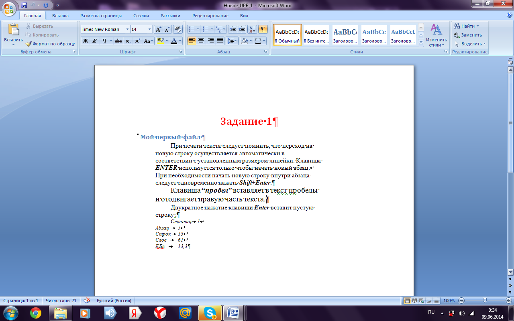Toggle strikethrough (abc)
The height and width of the screenshot is (321, 514).
118,41
